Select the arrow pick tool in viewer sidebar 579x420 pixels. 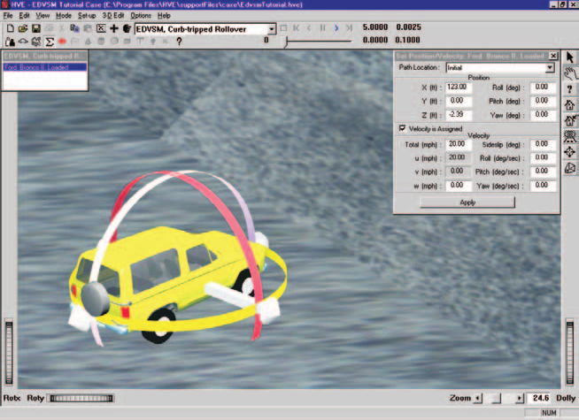(570, 57)
